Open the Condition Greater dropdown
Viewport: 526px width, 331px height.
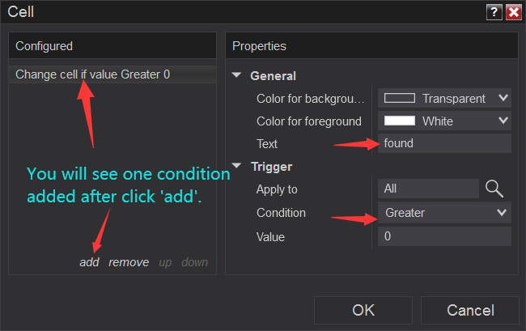[444, 213]
